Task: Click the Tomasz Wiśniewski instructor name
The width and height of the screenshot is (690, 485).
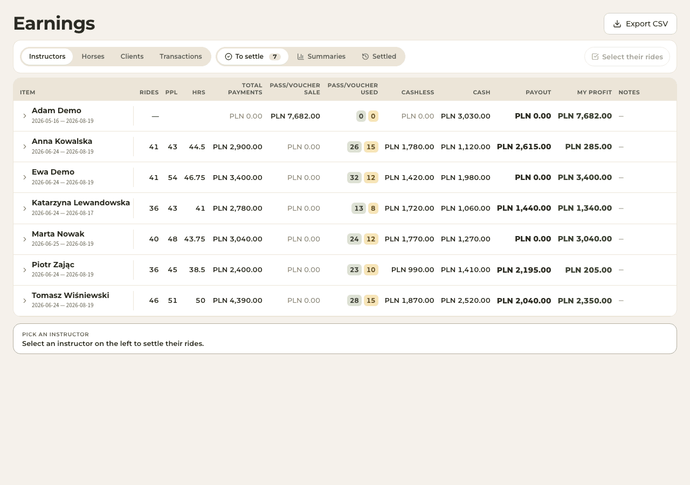Action: point(71,295)
